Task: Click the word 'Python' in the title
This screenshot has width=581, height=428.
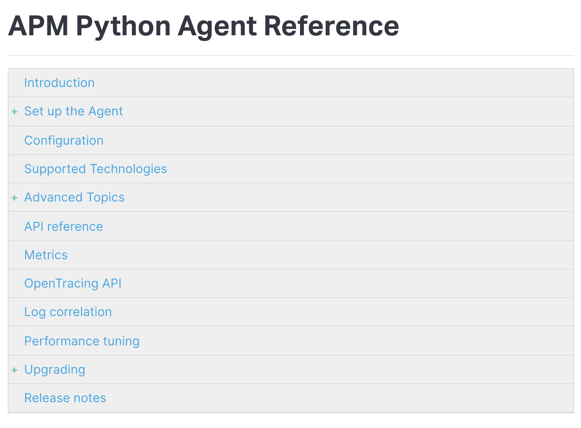Action: [x=123, y=26]
